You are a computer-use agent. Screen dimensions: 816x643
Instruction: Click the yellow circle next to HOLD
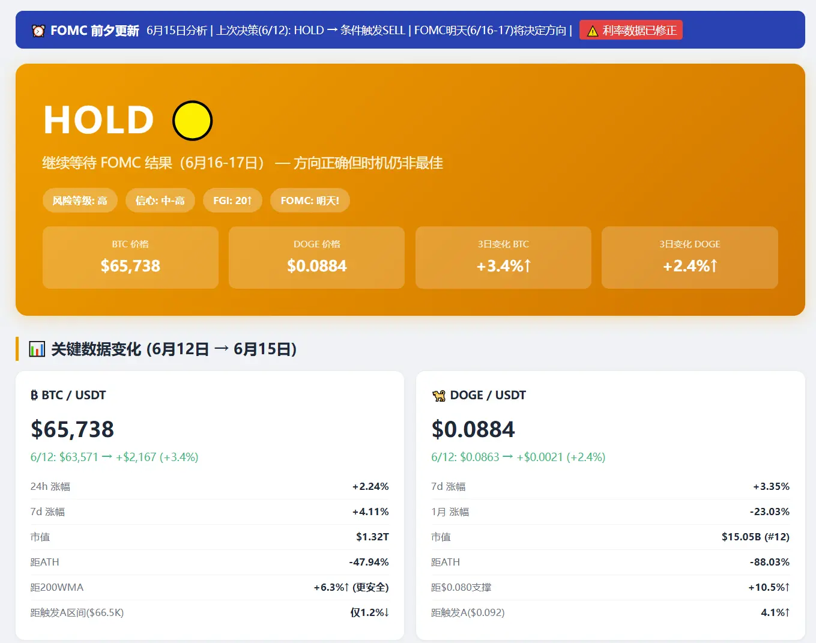point(192,121)
